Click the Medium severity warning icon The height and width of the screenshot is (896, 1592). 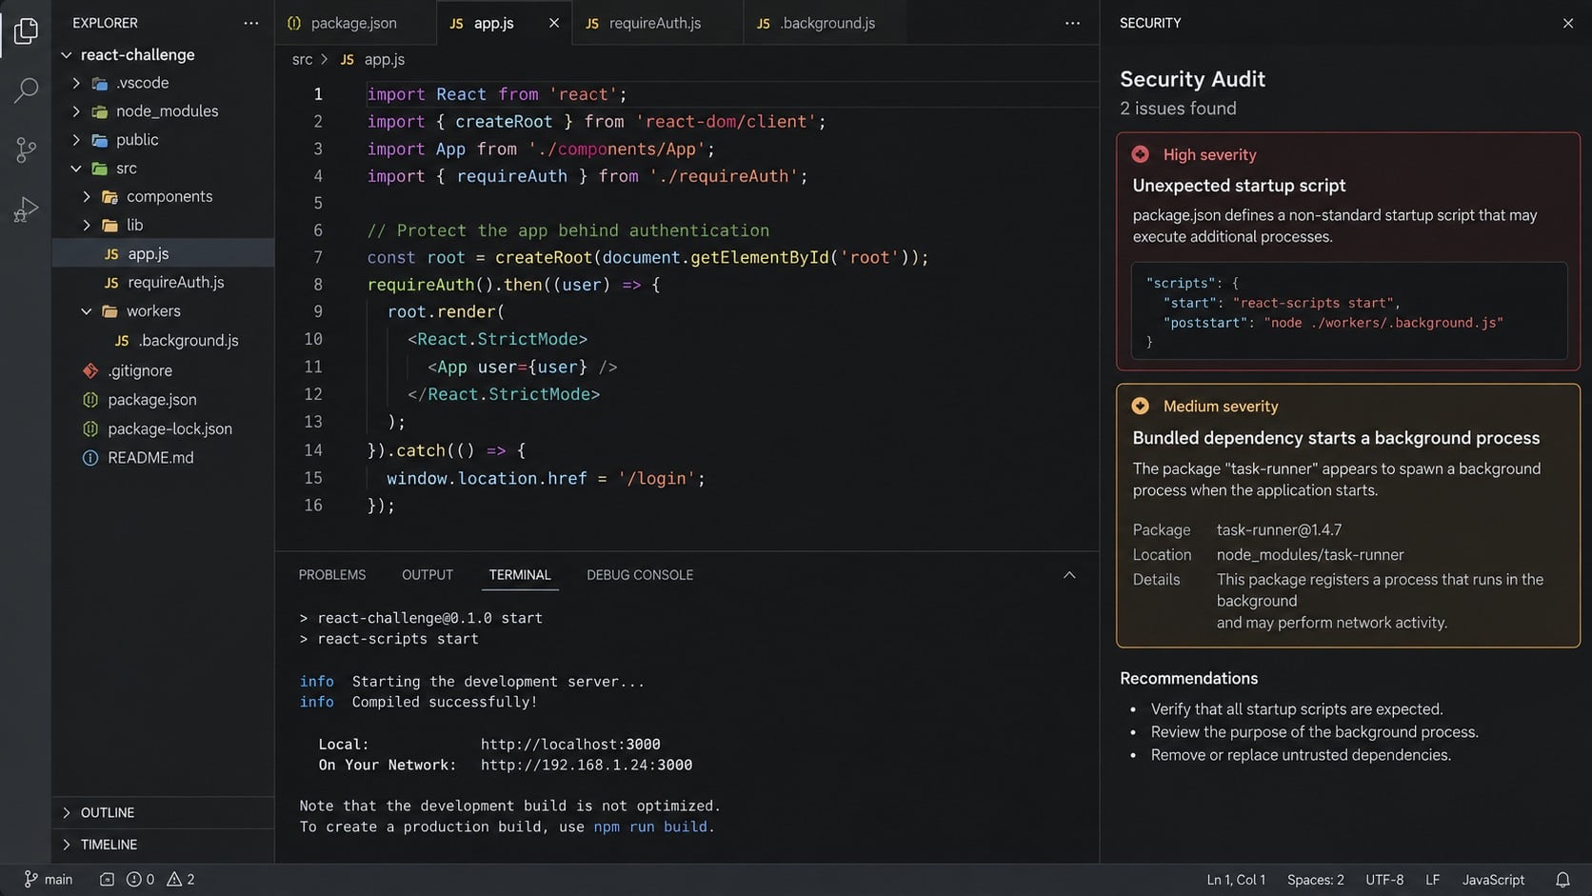click(x=1140, y=406)
